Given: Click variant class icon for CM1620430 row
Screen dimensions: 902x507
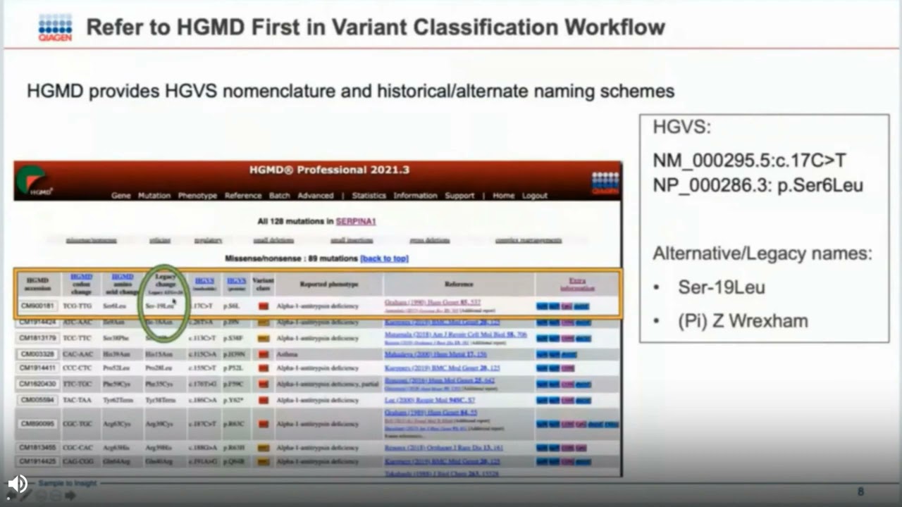Looking at the screenshot, I should 263,384.
